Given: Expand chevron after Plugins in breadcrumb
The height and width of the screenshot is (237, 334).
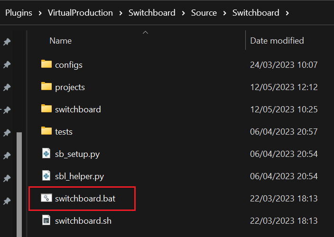Looking at the screenshot, I should pos(40,13).
